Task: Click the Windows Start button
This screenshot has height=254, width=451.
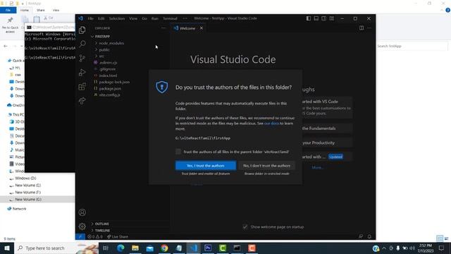Action: (x=7, y=248)
